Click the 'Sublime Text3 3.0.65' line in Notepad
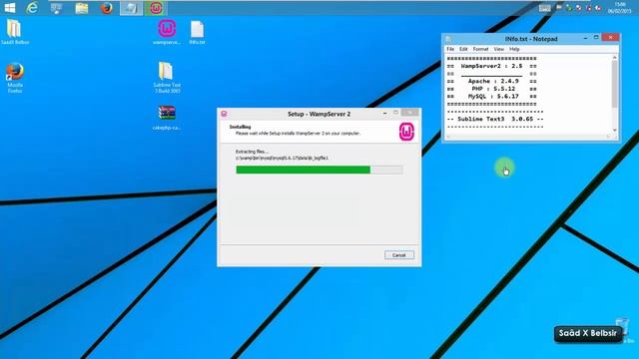The height and width of the screenshot is (359, 639). [495, 119]
